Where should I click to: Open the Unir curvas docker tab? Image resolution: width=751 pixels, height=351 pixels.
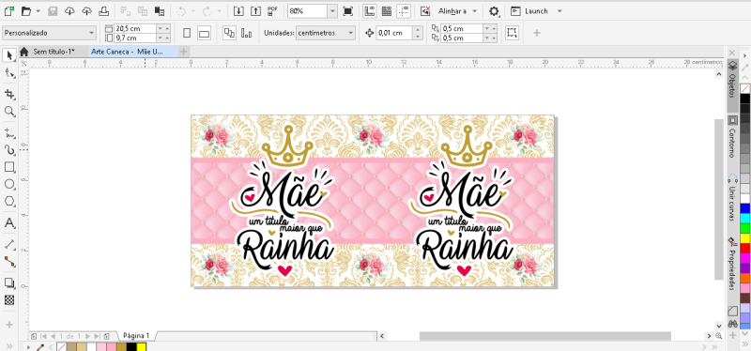pos(732,198)
